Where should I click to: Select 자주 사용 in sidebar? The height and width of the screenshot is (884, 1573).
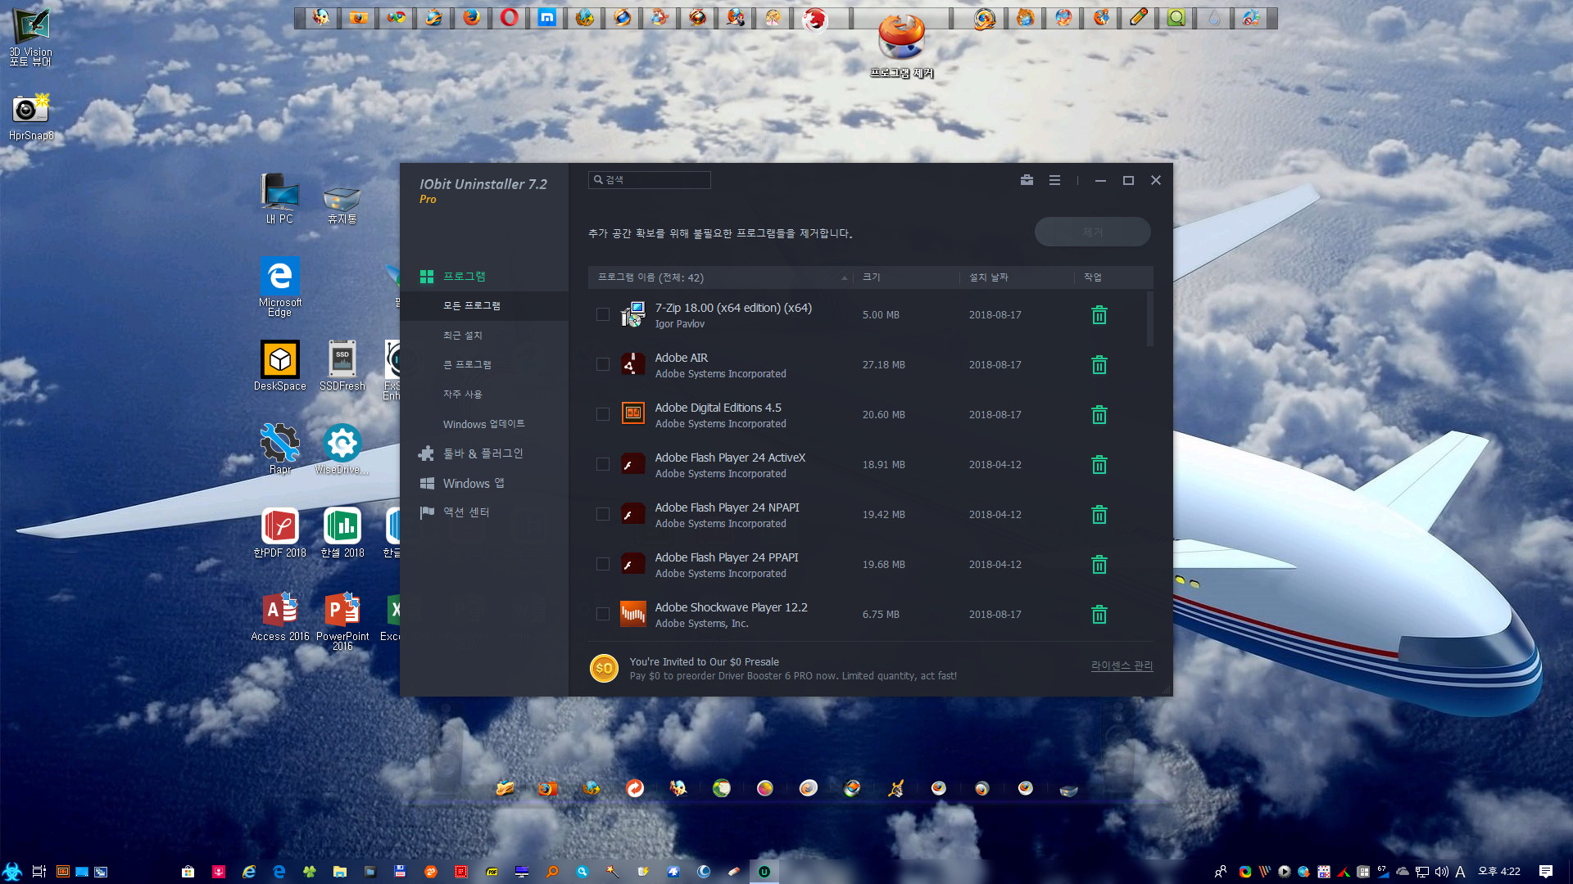pos(484,395)
